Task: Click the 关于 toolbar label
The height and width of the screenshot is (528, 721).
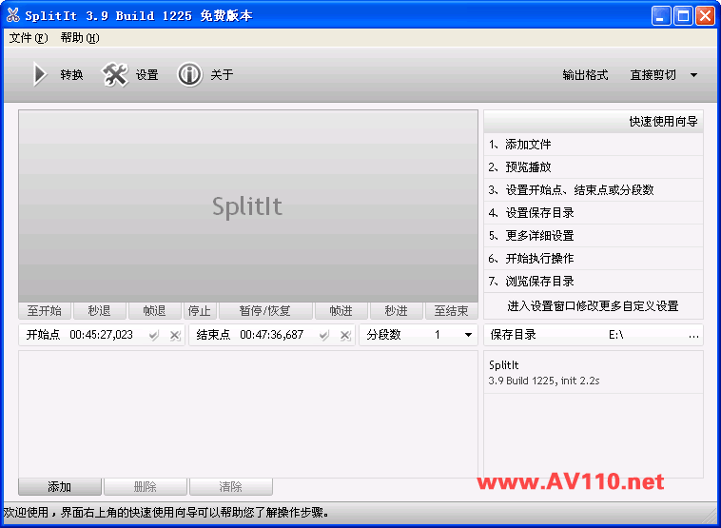Action: (222, 75)
